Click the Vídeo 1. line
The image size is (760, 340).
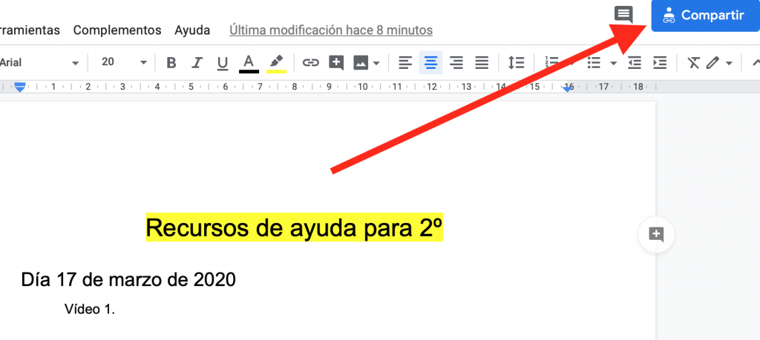click(90, 310)
